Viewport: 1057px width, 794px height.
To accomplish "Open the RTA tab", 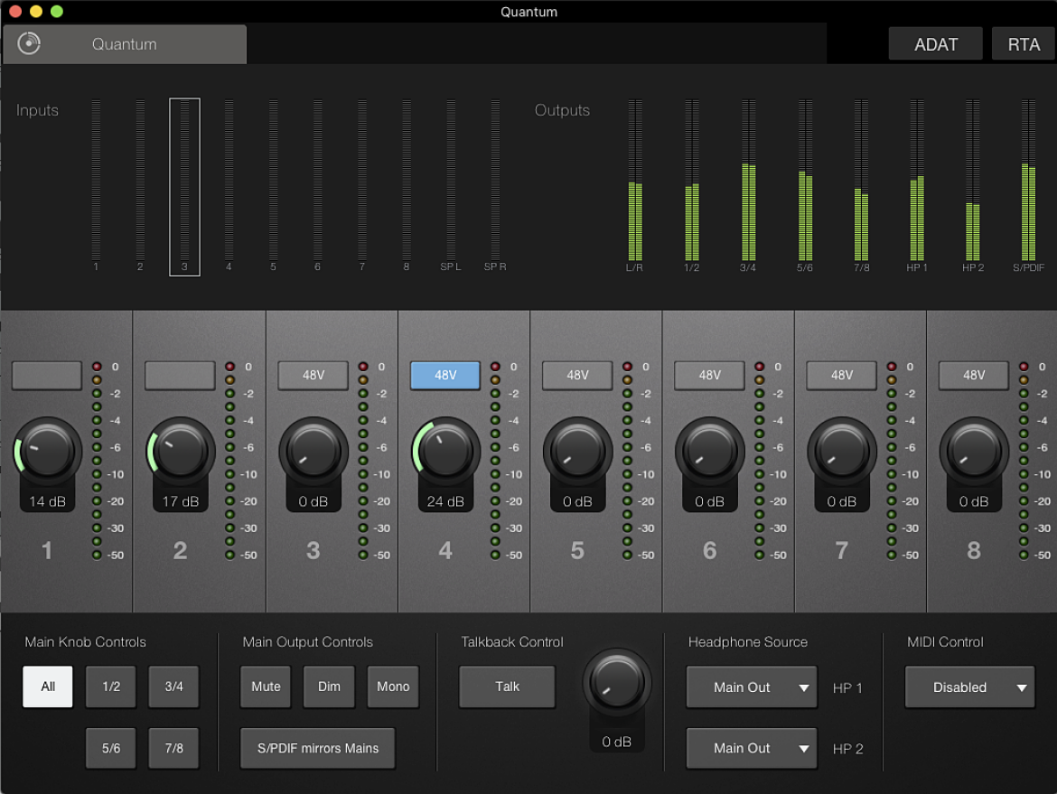I will [x=1024, y=44].
